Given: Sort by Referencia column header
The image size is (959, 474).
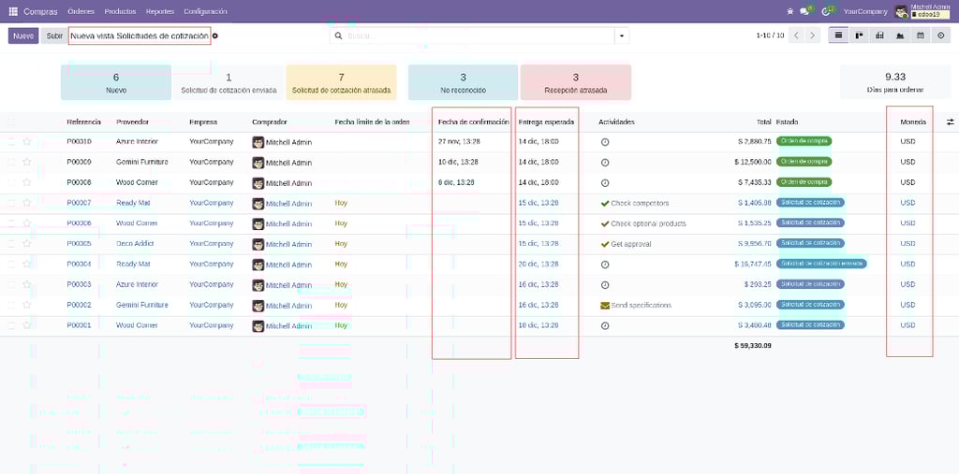Looking at the screenshot, I should tap(83, 122).
